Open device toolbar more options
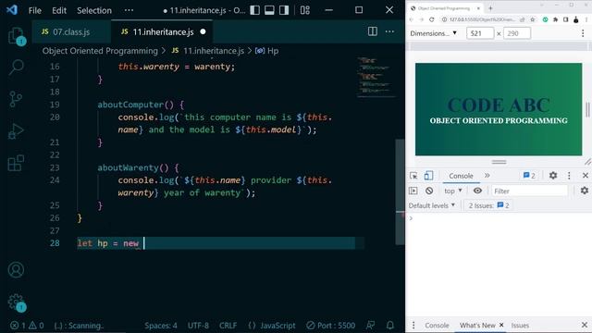The width and height of the screenshot is (592, 333). pos(583,33)
